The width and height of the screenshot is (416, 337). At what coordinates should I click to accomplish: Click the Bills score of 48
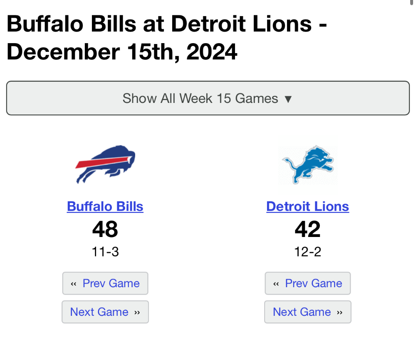click(x=105, y=229)
